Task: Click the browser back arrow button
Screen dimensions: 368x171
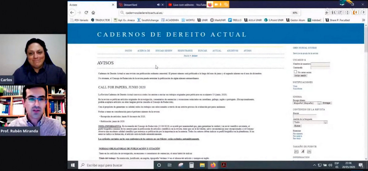Action: click(x=72, y=13)
